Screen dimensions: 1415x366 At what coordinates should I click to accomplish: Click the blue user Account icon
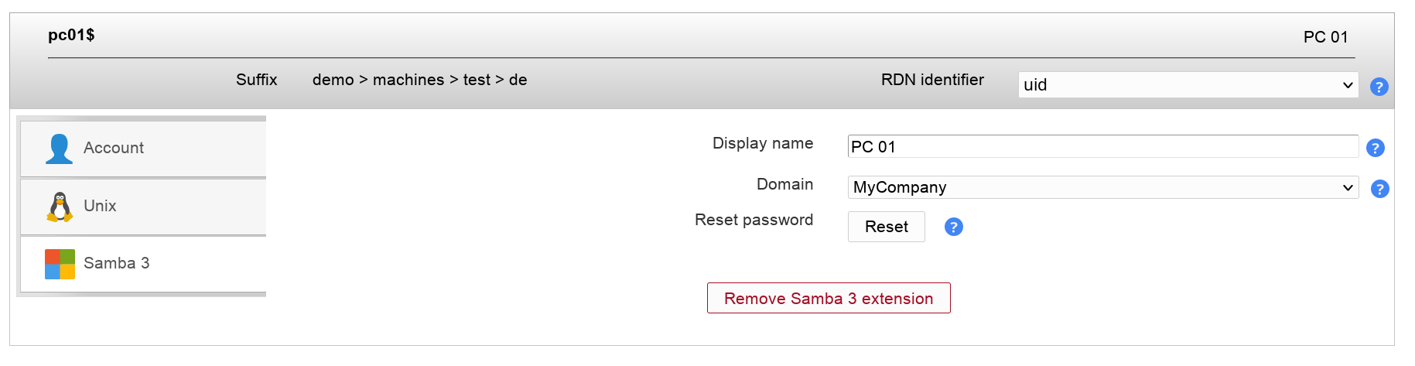[x=59, y=149]
